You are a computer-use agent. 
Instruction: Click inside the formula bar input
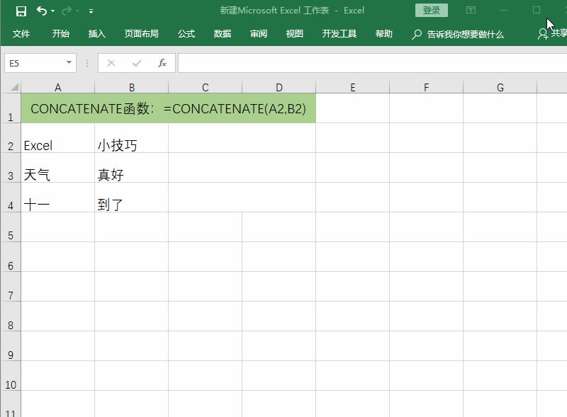tap(373, 63)
